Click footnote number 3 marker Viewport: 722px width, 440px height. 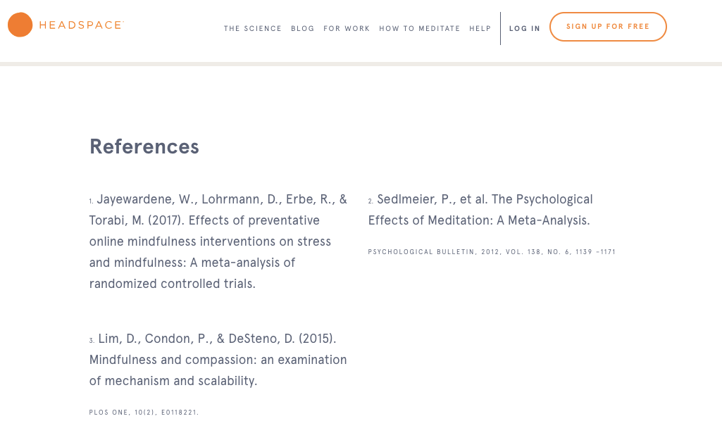92,341
